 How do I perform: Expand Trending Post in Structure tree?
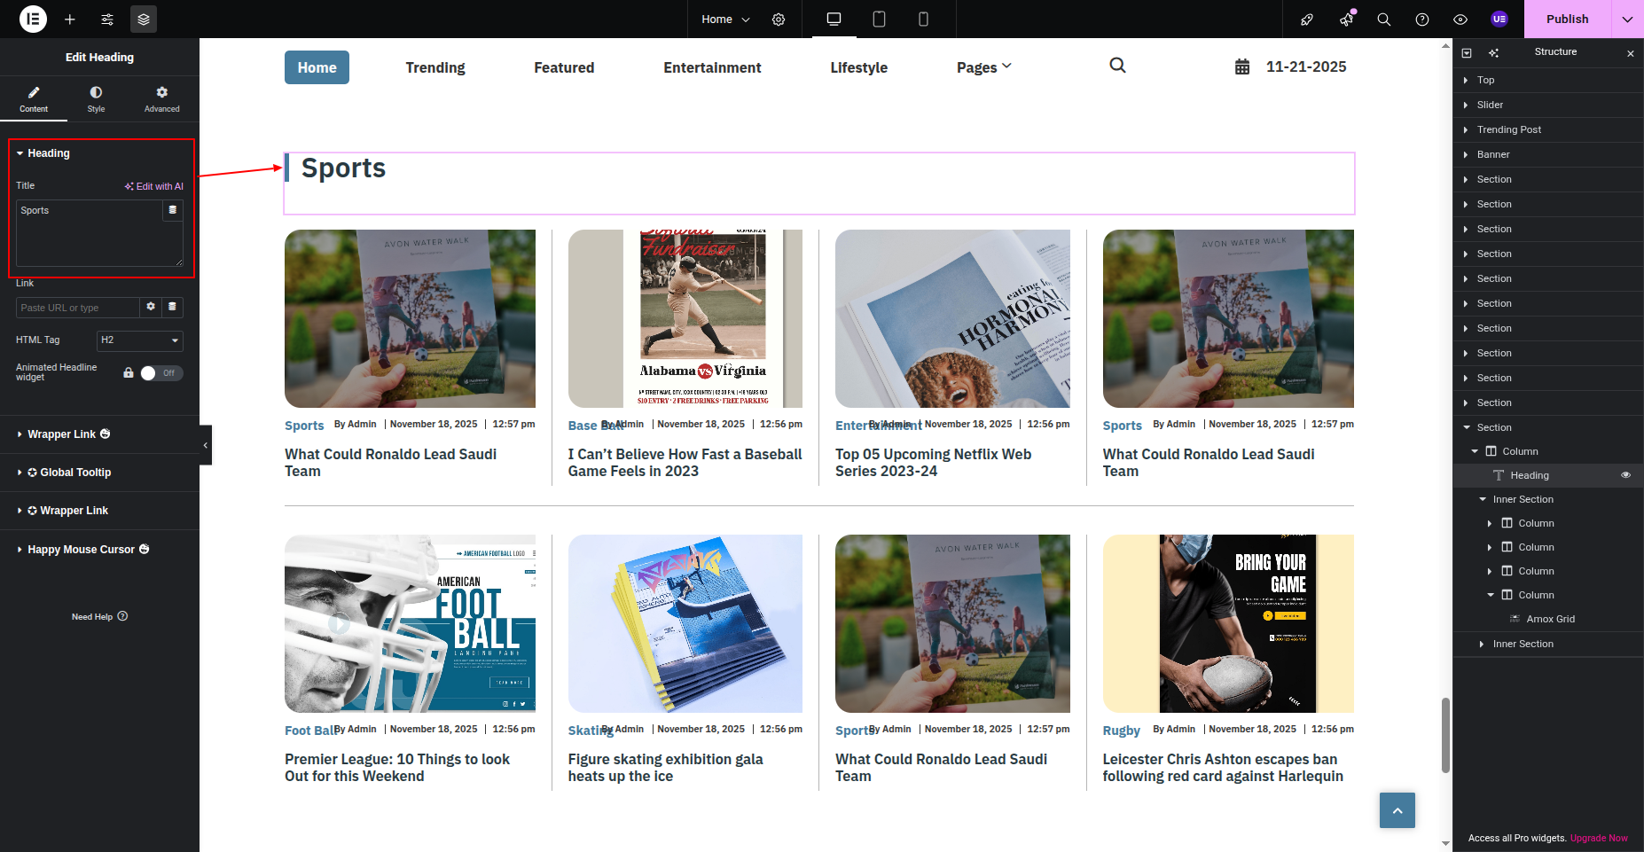click(1466, 129)
